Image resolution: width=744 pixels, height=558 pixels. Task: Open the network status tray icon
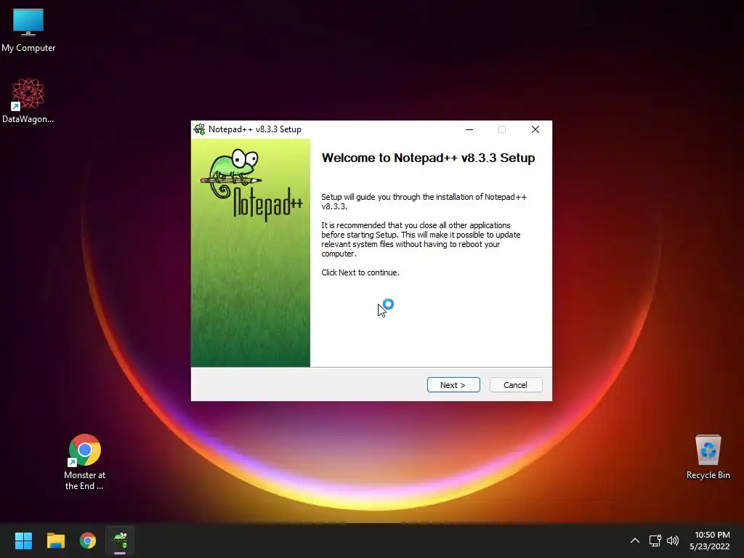tap(655, 541)
